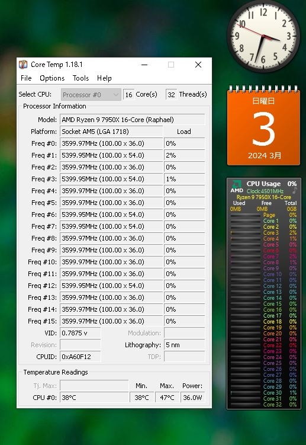Click the Core Temp app icon in title bar
The width and height of the screenshot is (306, 445).
pos(23,65)
